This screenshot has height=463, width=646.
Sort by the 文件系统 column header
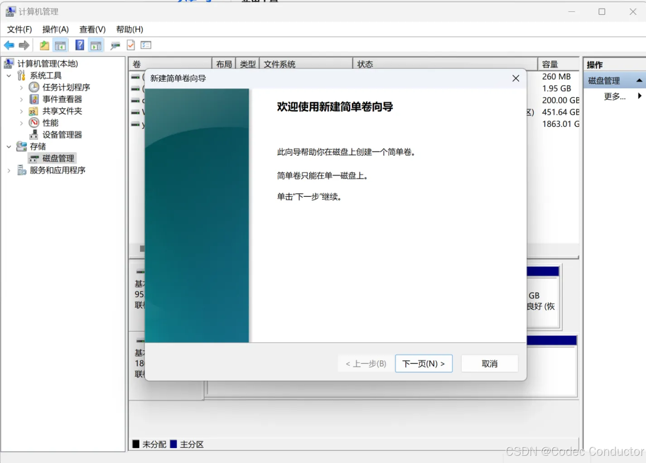point(306,64)
